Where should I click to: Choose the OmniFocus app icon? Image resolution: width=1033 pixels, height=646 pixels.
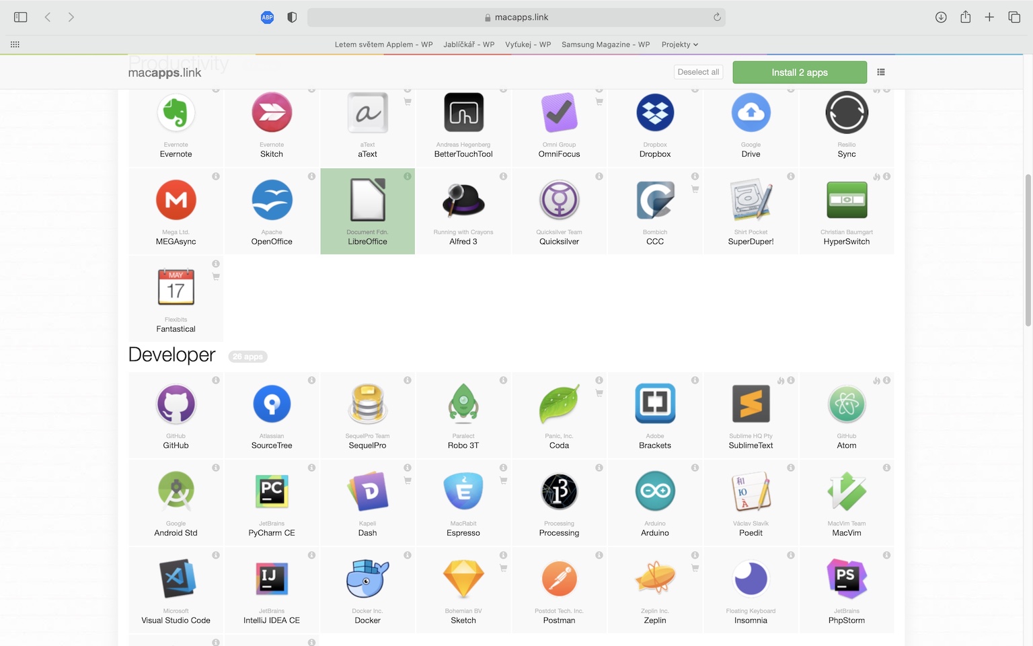(x=559, y=112)
